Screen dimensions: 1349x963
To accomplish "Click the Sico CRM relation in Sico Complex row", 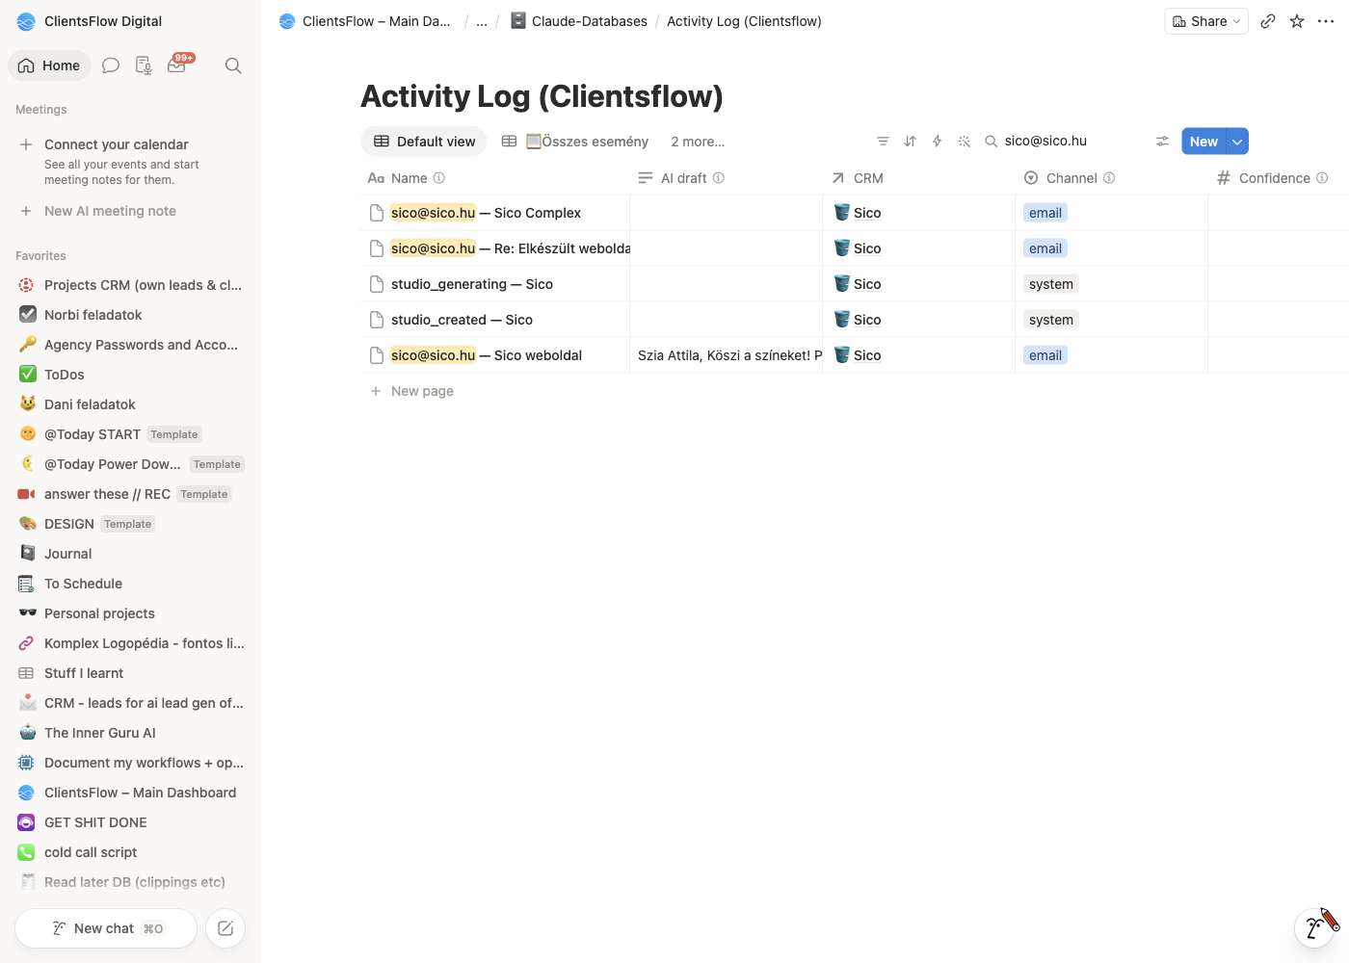I will click(x=858, y=213).
